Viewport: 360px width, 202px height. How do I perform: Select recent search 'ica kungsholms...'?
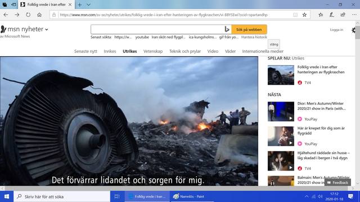202,37
